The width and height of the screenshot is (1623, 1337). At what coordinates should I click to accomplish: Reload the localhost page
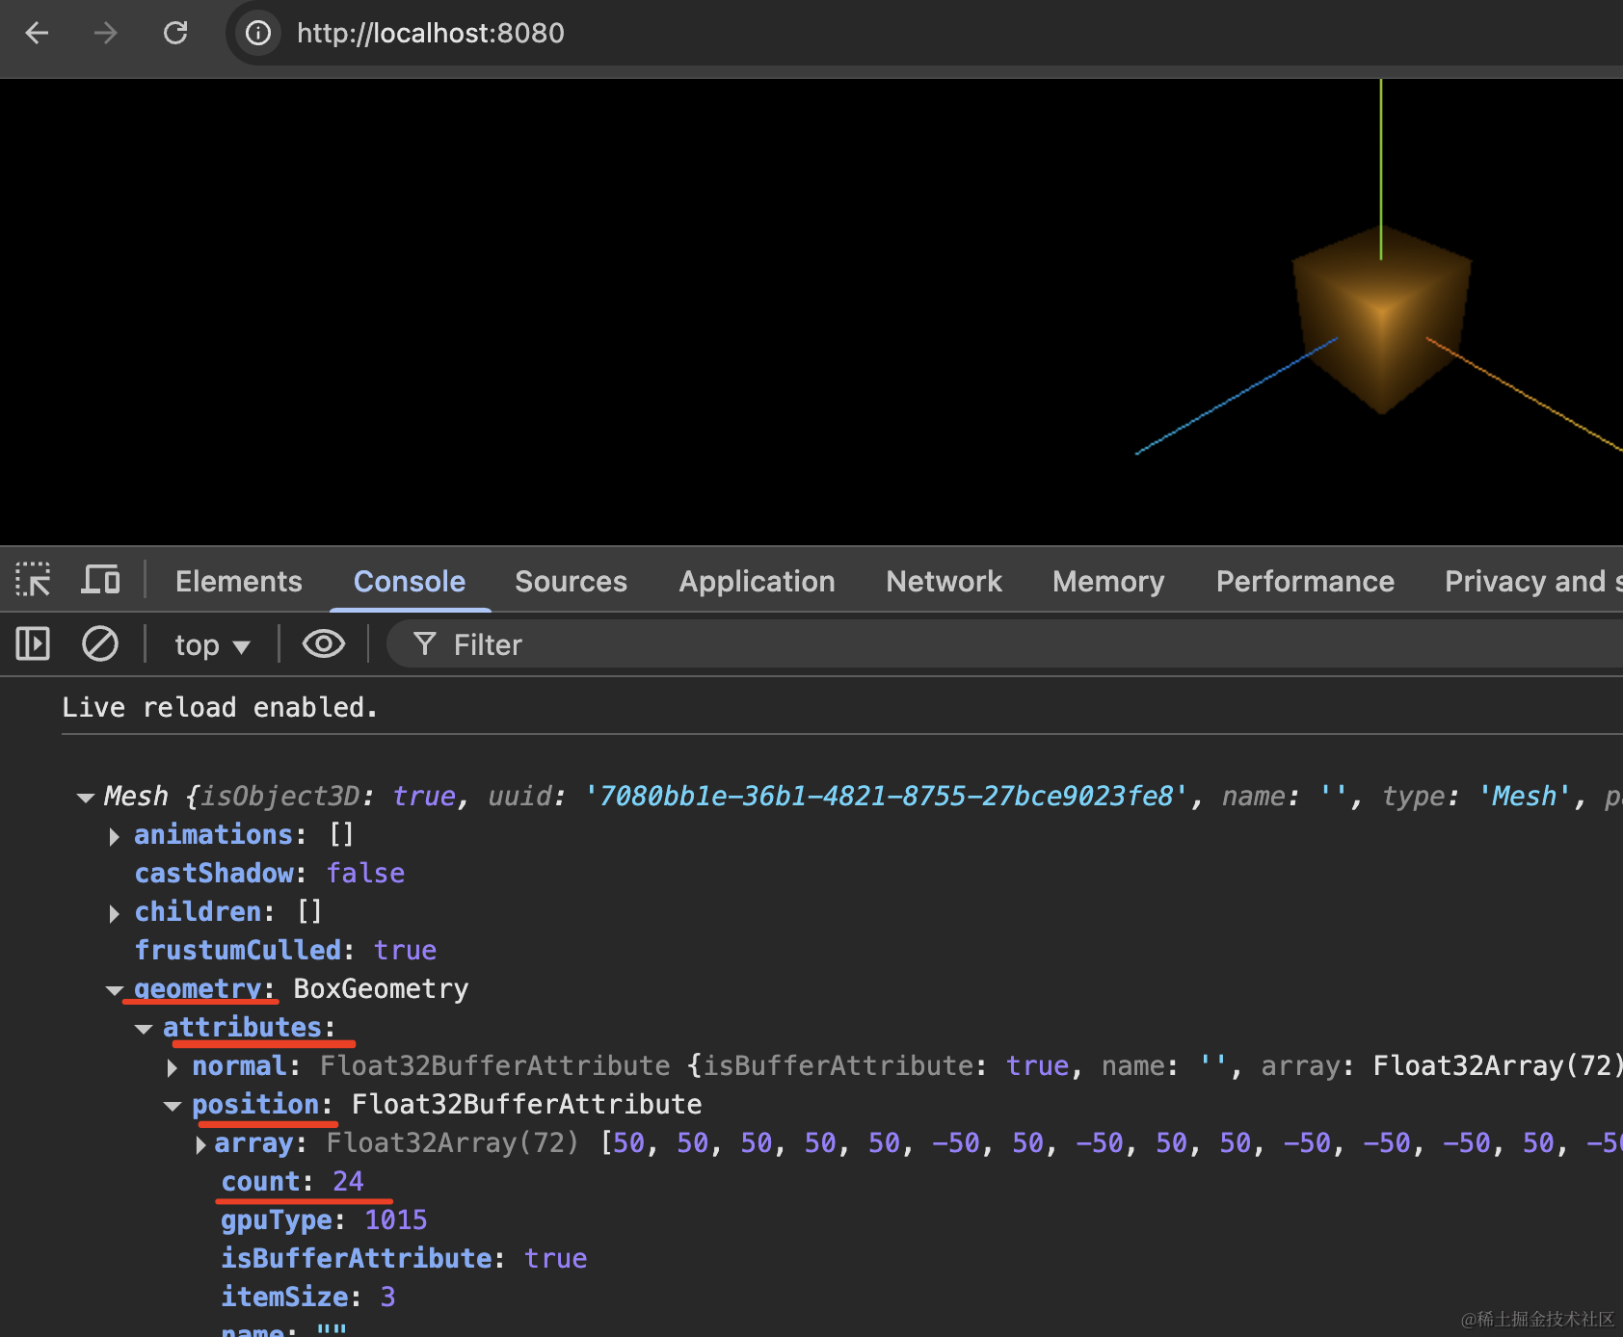click(x=175, y=33)
